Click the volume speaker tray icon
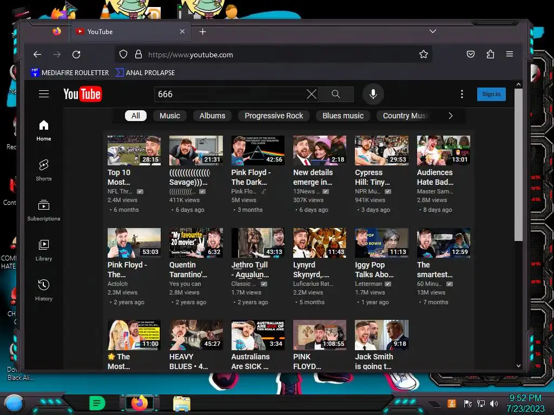The width and height of the screenshot is (554, 415). [493, 403]
